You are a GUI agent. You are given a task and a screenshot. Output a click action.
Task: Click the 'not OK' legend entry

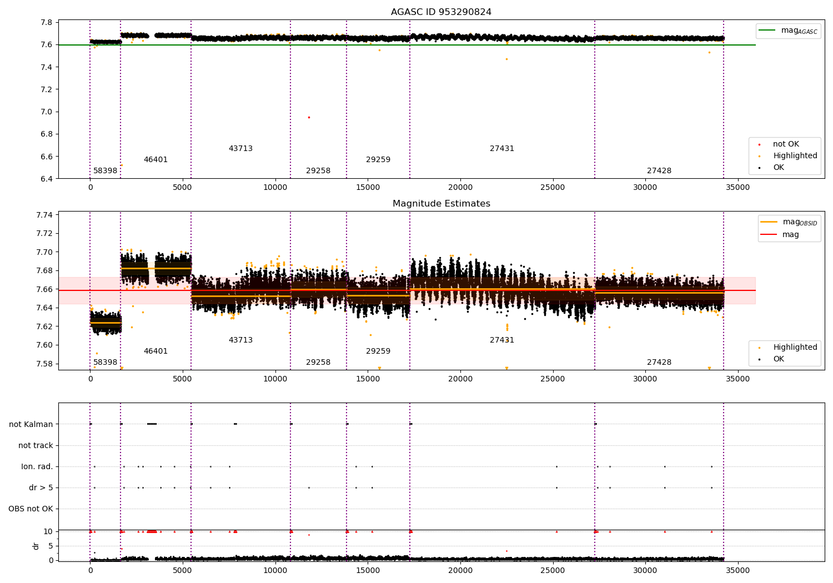tap(779, 144)
